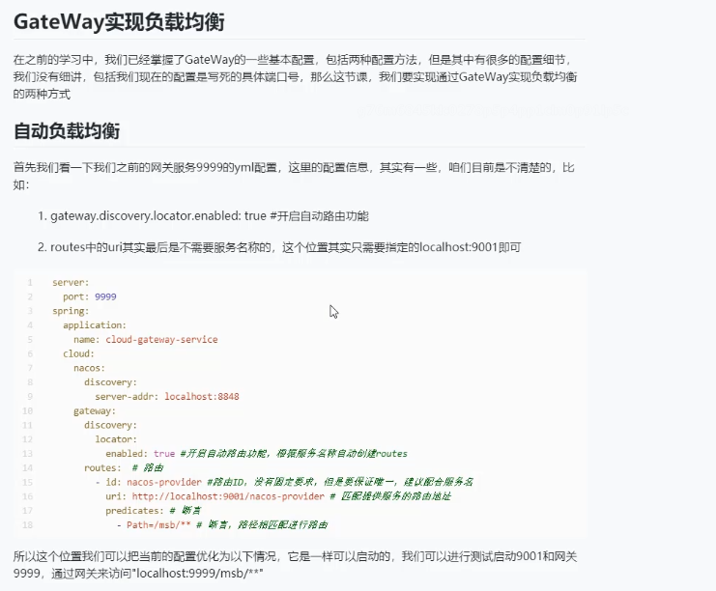Viewport: 716px width, 591px height.
Task: Click line number 1 in code block
Action: pyautogui.click(x=30, y=283)
